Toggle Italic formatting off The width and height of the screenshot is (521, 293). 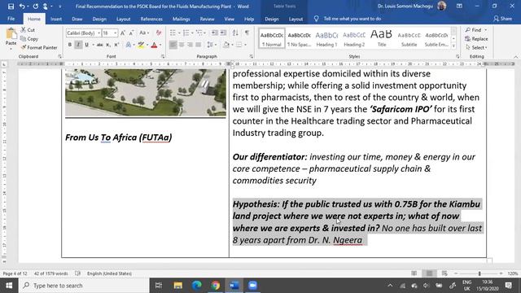[x=78, y=45]
